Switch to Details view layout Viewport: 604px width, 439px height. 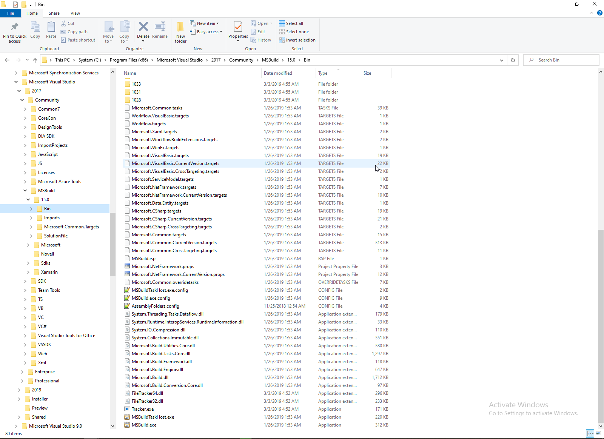(x=590, y=433)
